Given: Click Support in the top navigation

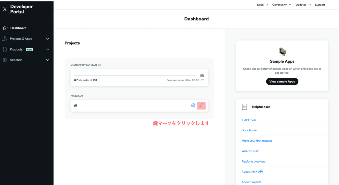Looking at the screenshot, I should pos(320,5).
